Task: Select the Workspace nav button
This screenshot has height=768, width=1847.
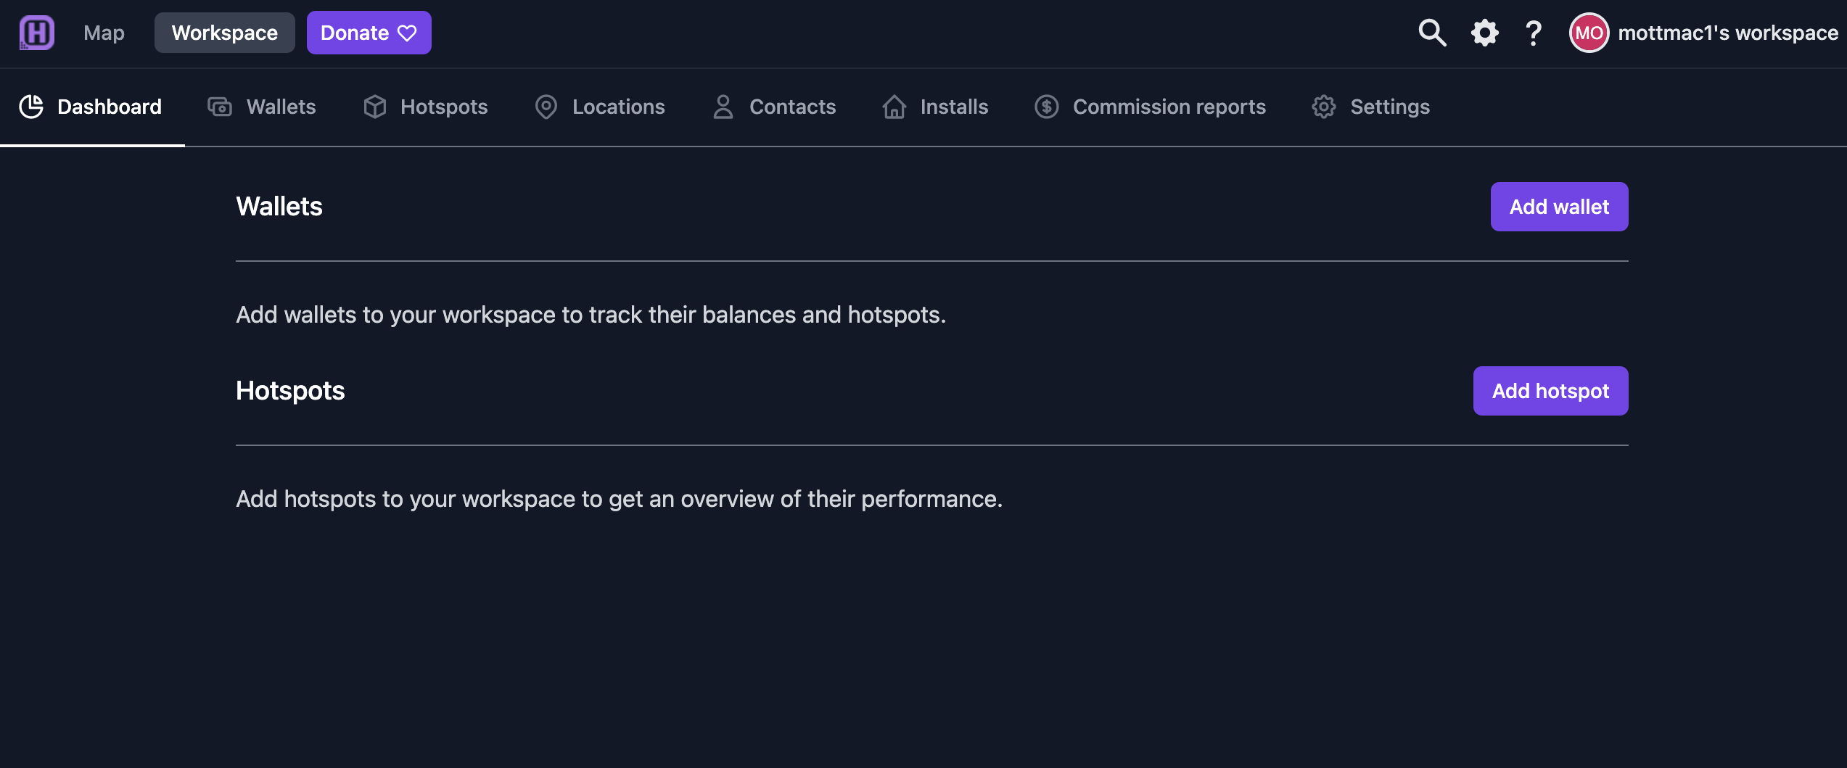Action: [225, 33]
